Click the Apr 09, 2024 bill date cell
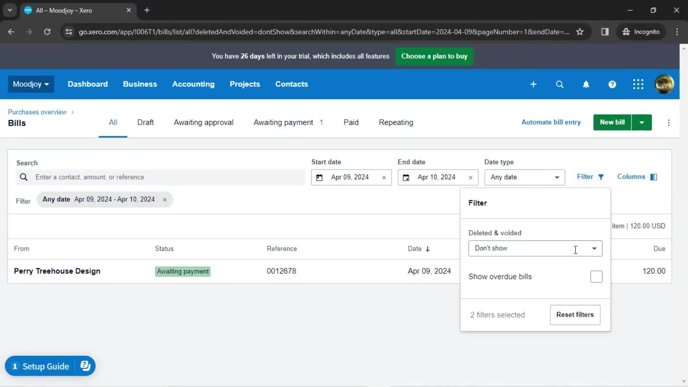Viewport: 688px width, 387px height. click(429, 271)
